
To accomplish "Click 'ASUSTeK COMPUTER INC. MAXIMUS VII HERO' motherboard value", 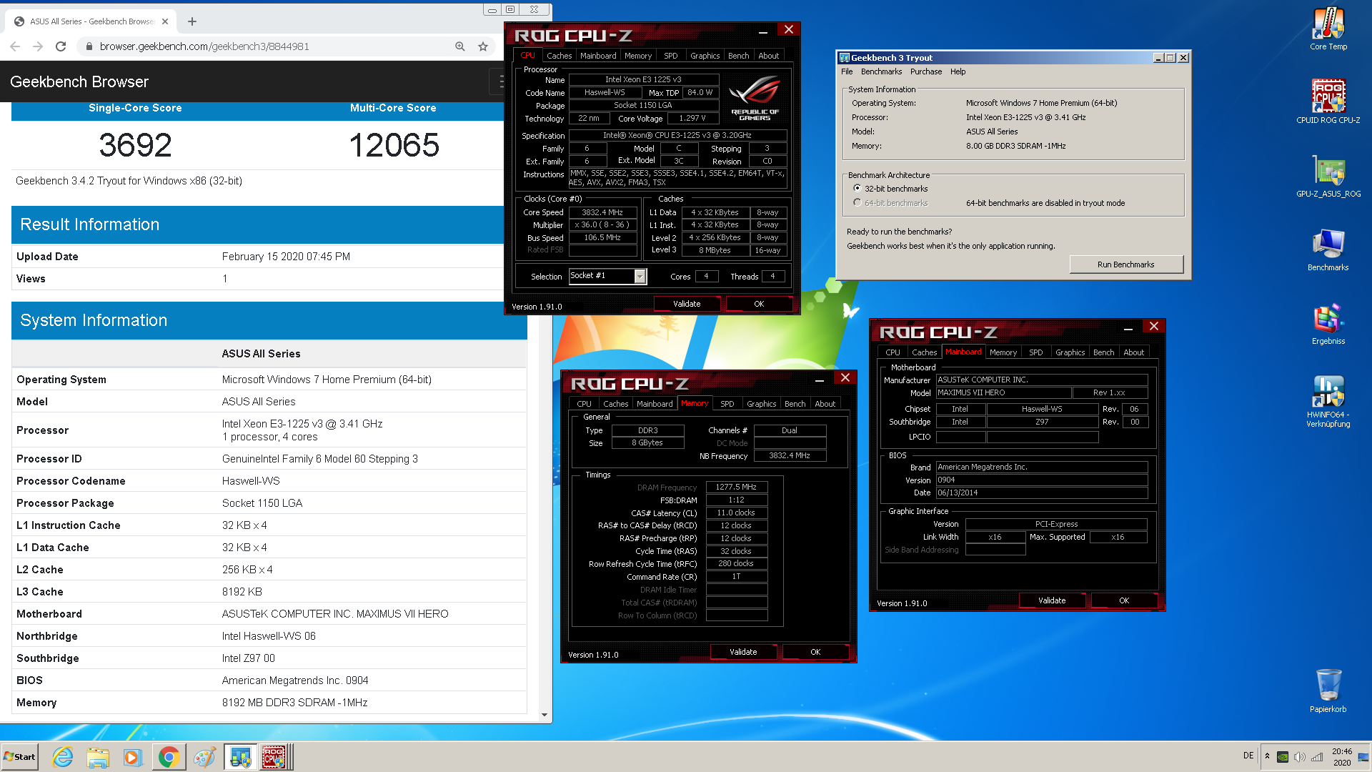I will point(335,614).
